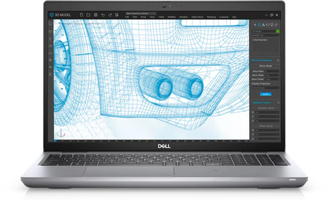Create a new file from toolbar
Image resolution: width=328 pixels, height=202 pixels.
coord(81,15)
